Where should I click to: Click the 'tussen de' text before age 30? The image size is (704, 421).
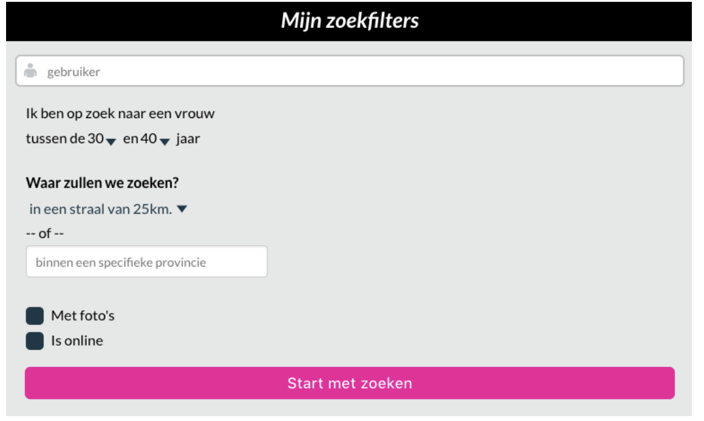(x=55, y=139)
